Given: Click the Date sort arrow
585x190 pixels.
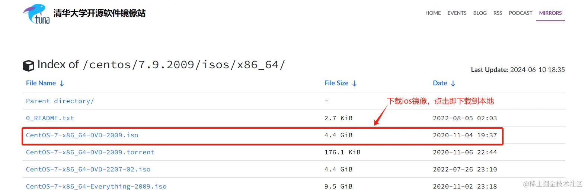Looking at the screenshot, I should 453,83.
